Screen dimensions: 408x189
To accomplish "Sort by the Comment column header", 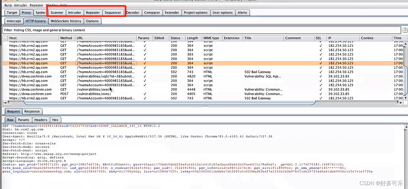I will [299, 38].
